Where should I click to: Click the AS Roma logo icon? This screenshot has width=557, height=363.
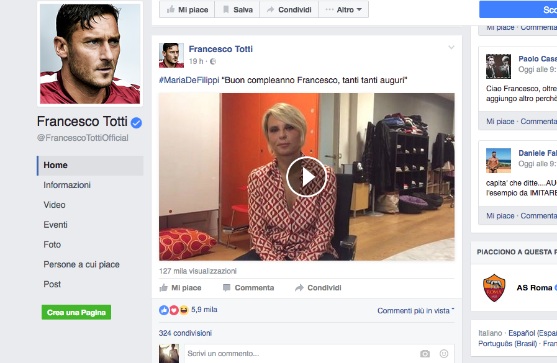[x=494, y=288]
